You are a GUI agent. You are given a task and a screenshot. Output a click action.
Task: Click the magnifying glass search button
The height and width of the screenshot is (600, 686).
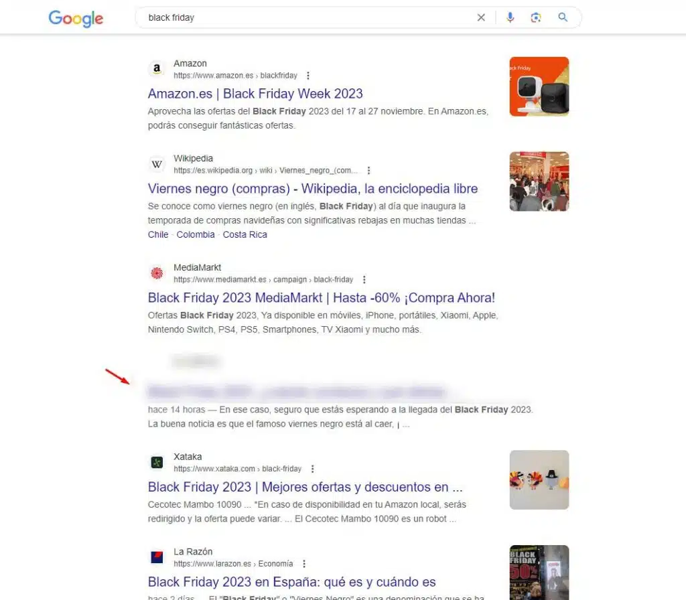pyautogui.click(x=563, y=17)
